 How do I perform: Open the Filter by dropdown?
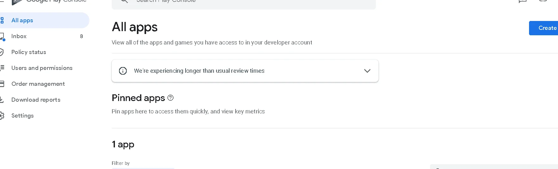(x=143, y=168)
